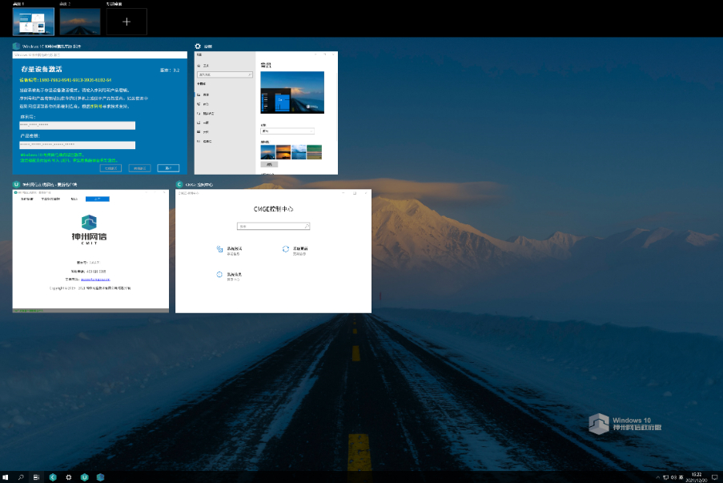Click the Task View taskbar icon
Screen dimensions: 723x483
coord(37,477)
